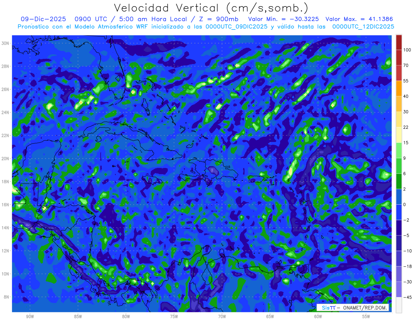
Task: Click the "55W" longitude label
Action: 366,316
